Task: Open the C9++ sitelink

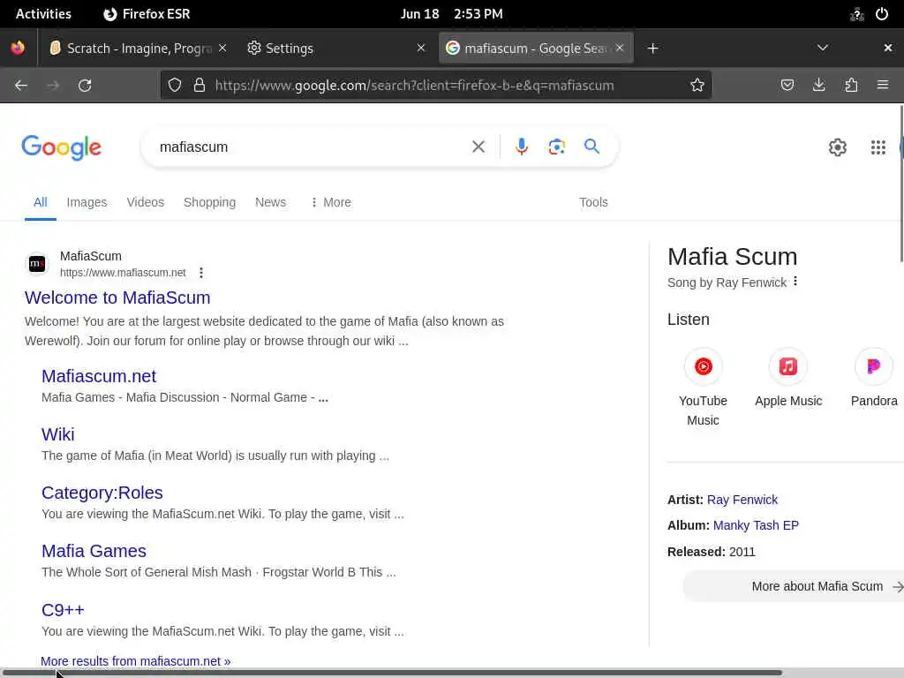Action: tap(63, 610)
